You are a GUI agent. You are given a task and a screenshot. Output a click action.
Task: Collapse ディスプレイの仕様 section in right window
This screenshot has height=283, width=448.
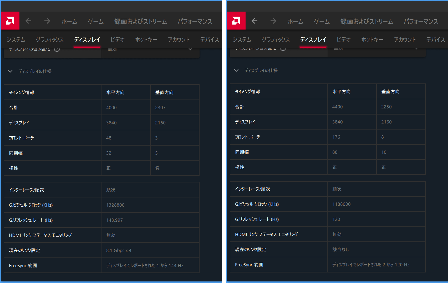(x=236, y=71)
